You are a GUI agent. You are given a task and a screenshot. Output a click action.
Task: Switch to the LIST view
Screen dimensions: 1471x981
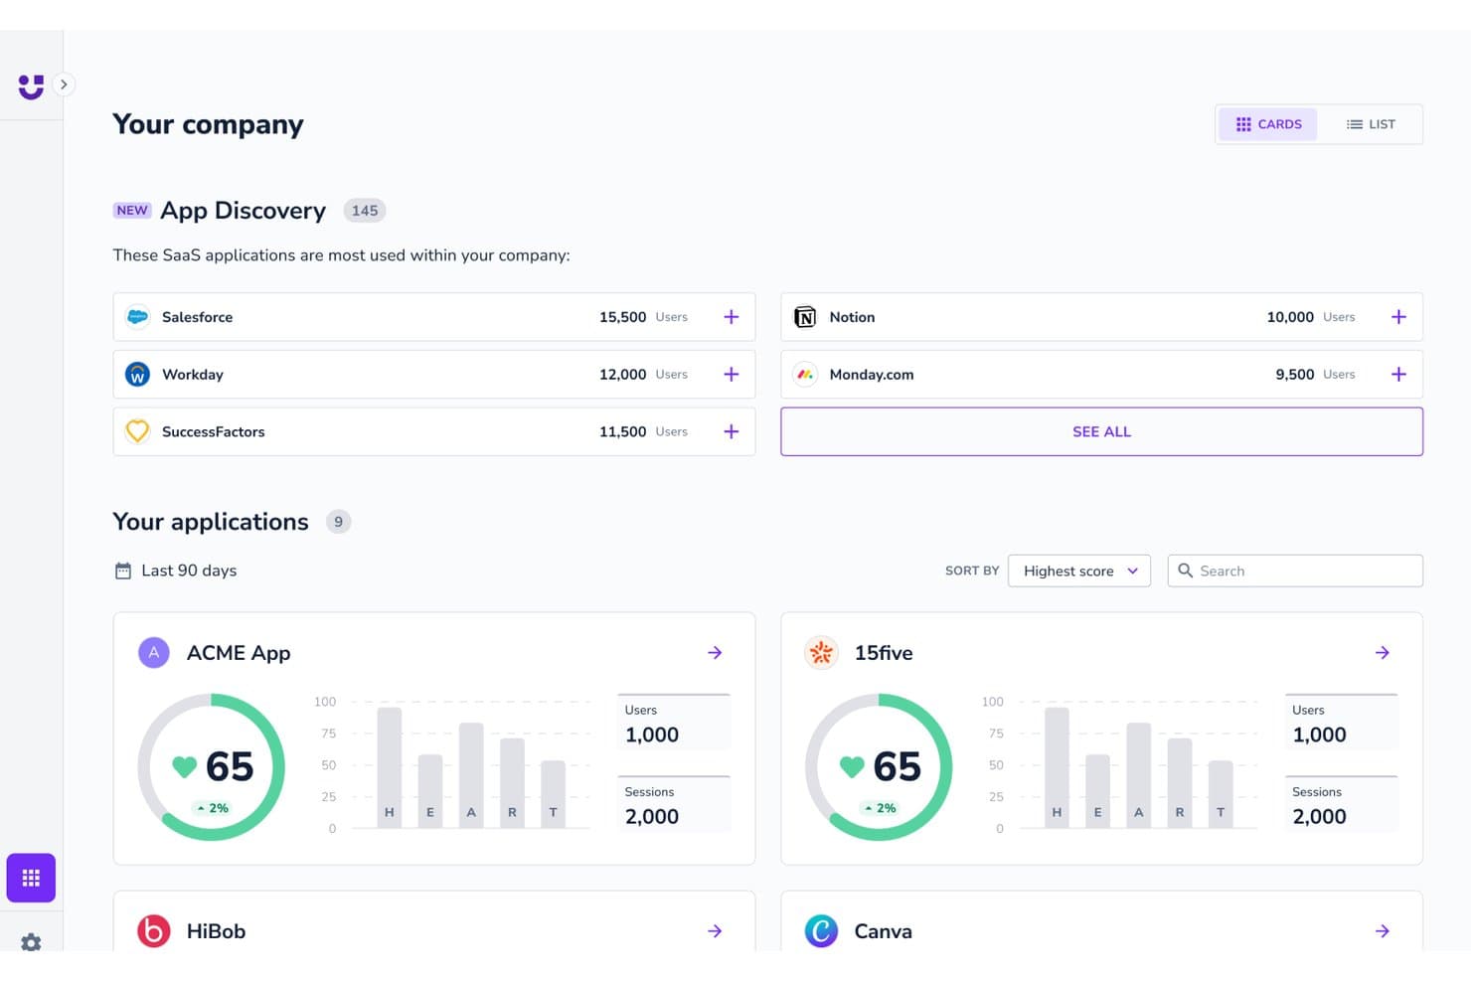click(1371, 124)
